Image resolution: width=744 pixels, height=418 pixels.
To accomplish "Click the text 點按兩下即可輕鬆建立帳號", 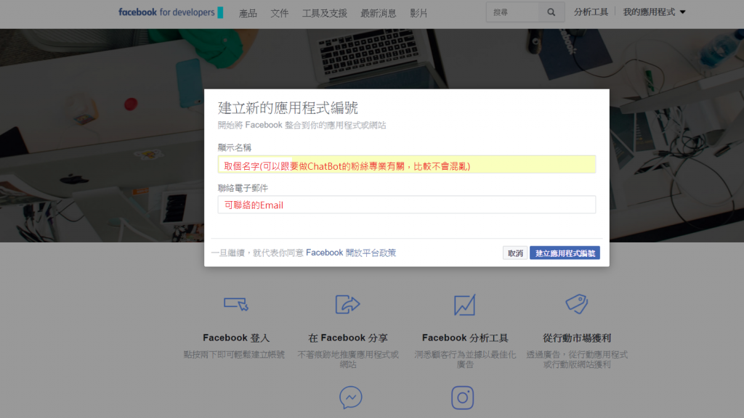I will point(234,354).
